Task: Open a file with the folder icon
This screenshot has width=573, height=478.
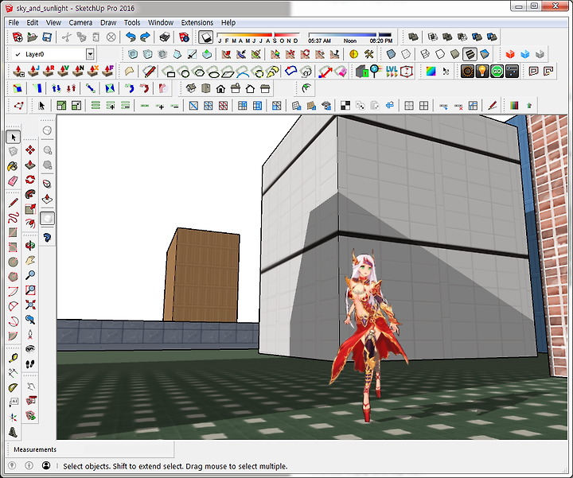Action: point(33,37)
